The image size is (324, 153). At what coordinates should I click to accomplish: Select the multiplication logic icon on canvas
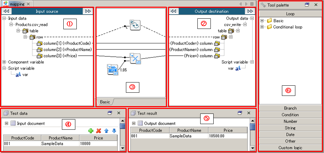tap(135, 59)
